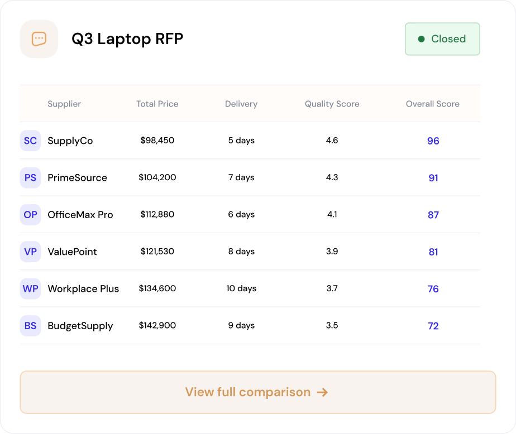Sort by Total Price column header
The image size is (516, 434).
(157, 104)
